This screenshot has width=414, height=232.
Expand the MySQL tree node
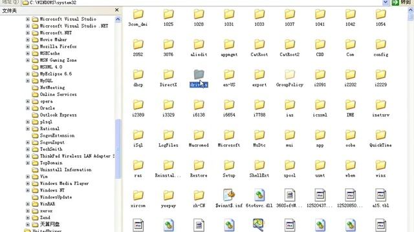[28, 81]
